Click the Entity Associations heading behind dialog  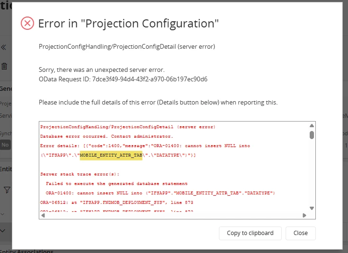(x=26, y=251)
